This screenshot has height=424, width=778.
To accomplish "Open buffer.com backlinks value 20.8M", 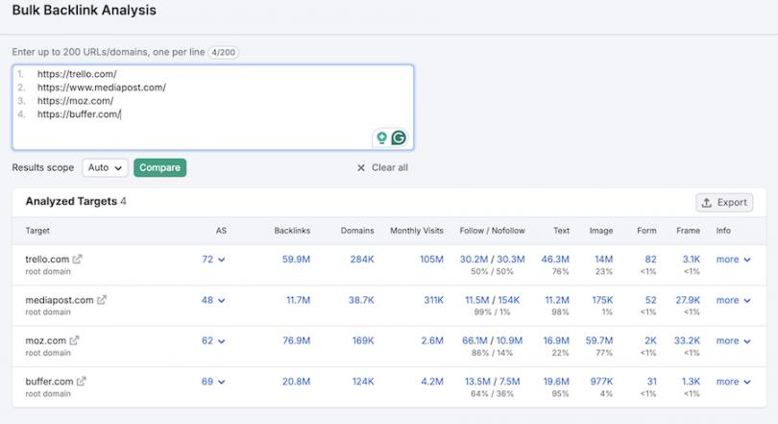I will click(x=296, y=382).
